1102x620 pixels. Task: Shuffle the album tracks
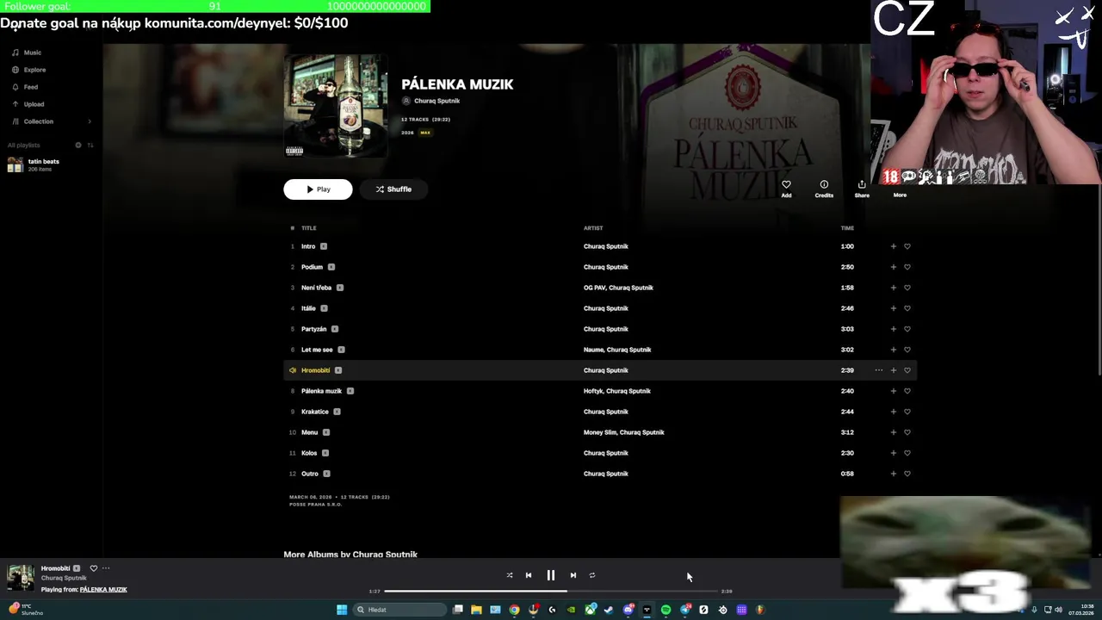coord(393,189)
